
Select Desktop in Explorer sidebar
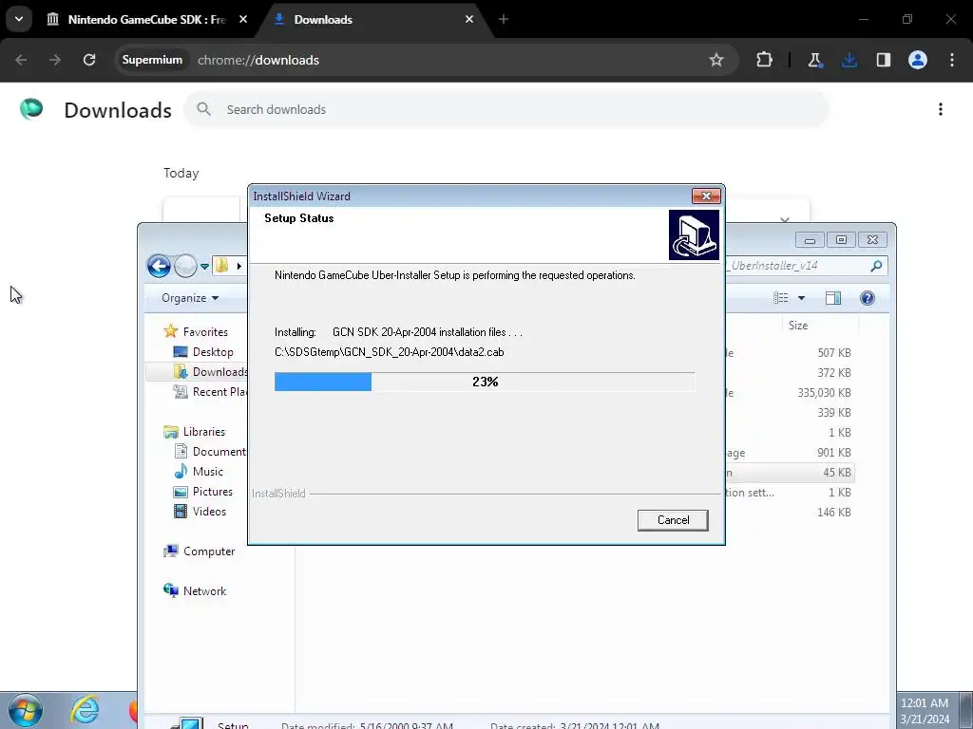coord(203,352)
